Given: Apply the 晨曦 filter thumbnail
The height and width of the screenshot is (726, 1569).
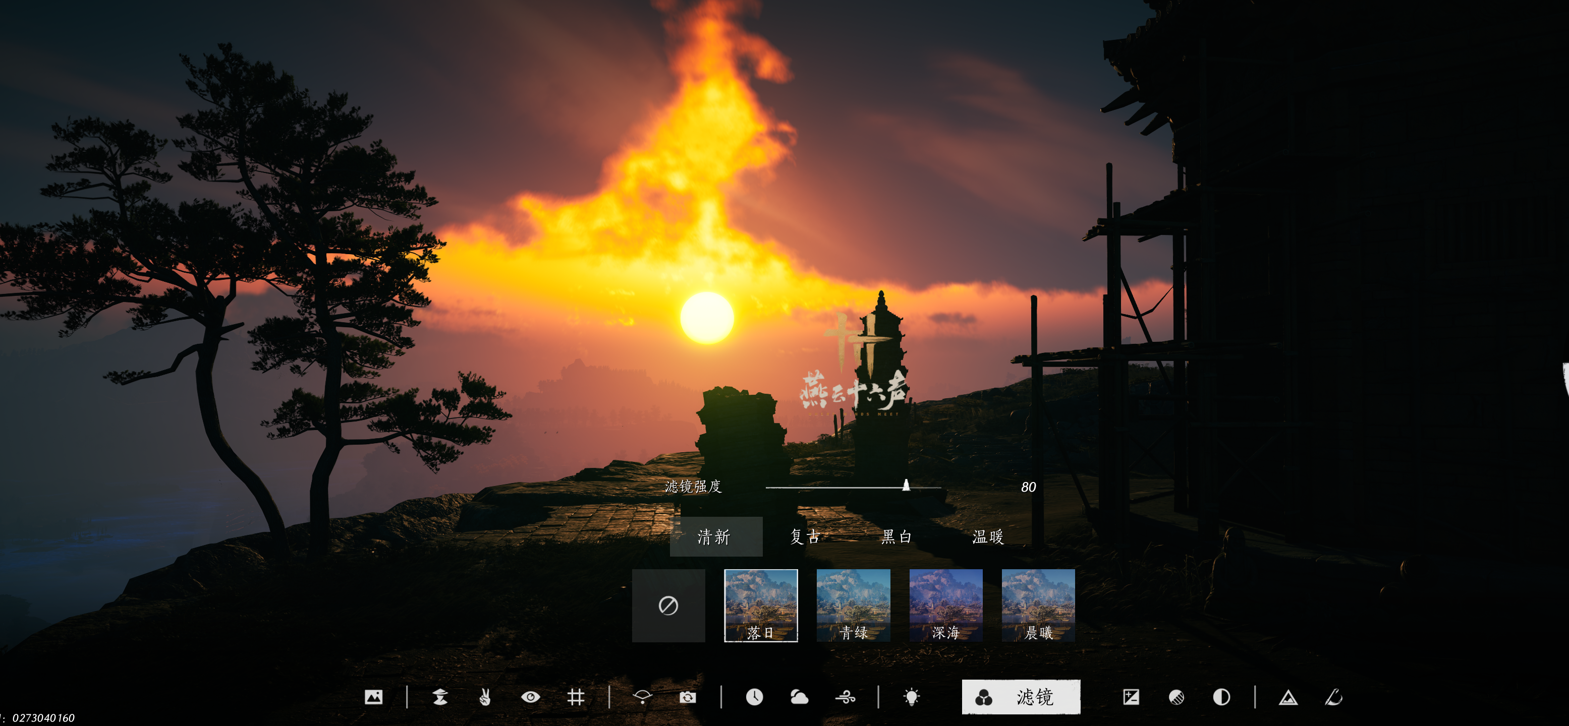Looking at the screenshot, I should 1038,606.
